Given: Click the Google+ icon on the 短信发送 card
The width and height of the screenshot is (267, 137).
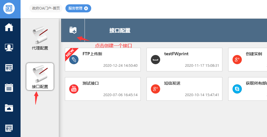Looking at the screenshot, I should point(156,89).
